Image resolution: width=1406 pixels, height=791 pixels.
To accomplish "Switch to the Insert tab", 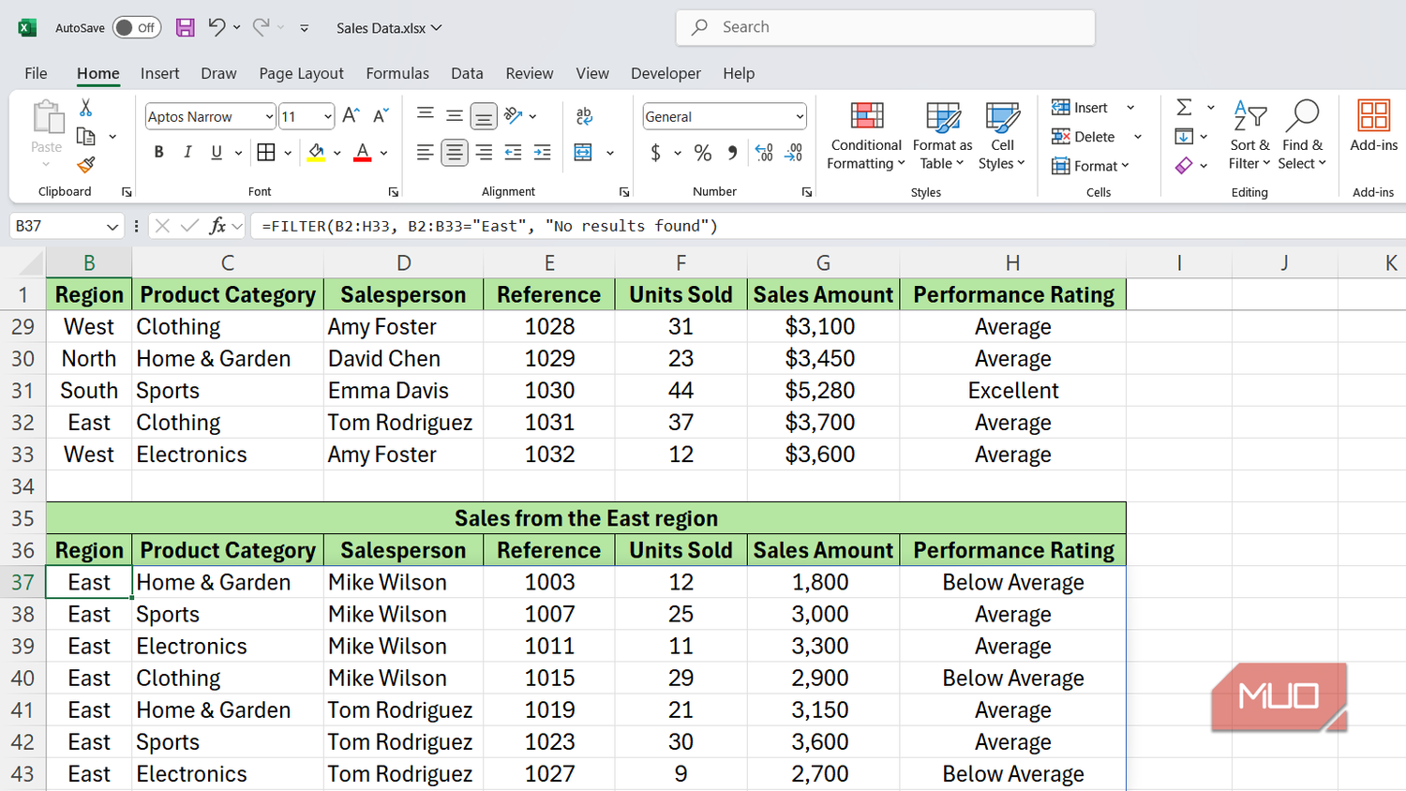I will [159, 73].
